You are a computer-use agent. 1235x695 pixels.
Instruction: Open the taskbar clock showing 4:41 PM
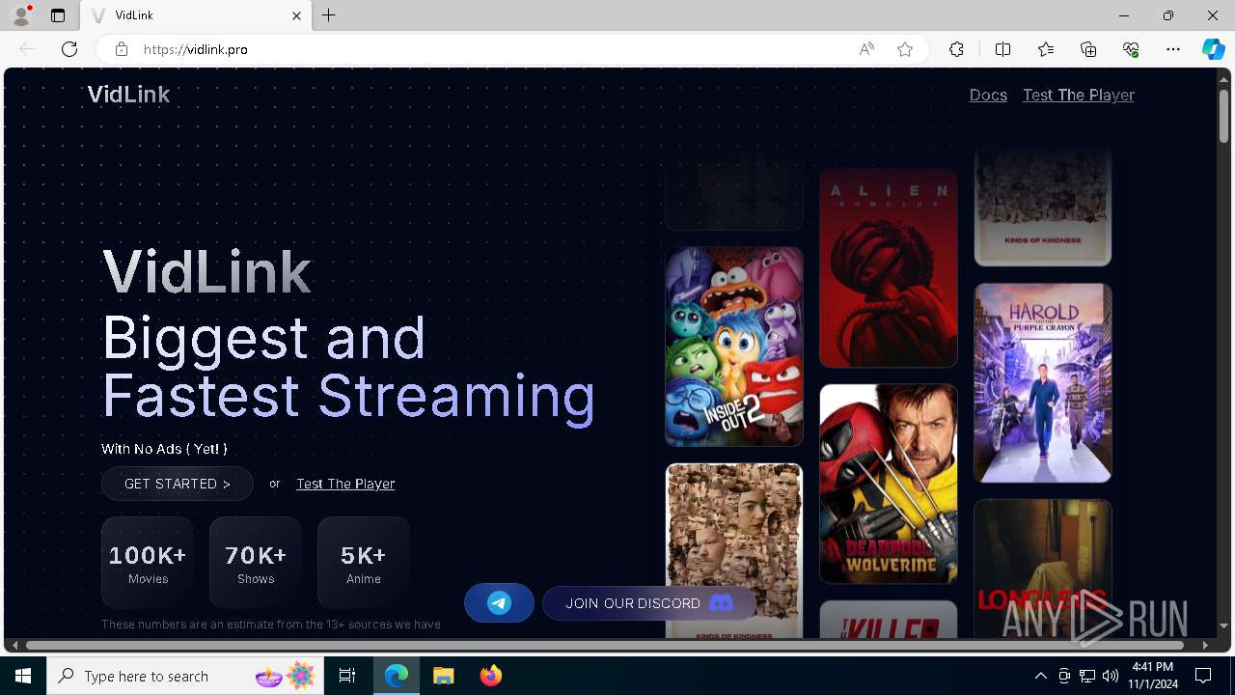pyautogui.click(x=1152, y=676)
